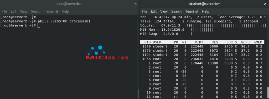
Task: Click 37.9 CPU value of PID 1576
Action: pyautogui.click(x=245, y=51)
